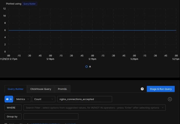
Task: Toggle series A in the chart legend
Action: click(88, 67)
